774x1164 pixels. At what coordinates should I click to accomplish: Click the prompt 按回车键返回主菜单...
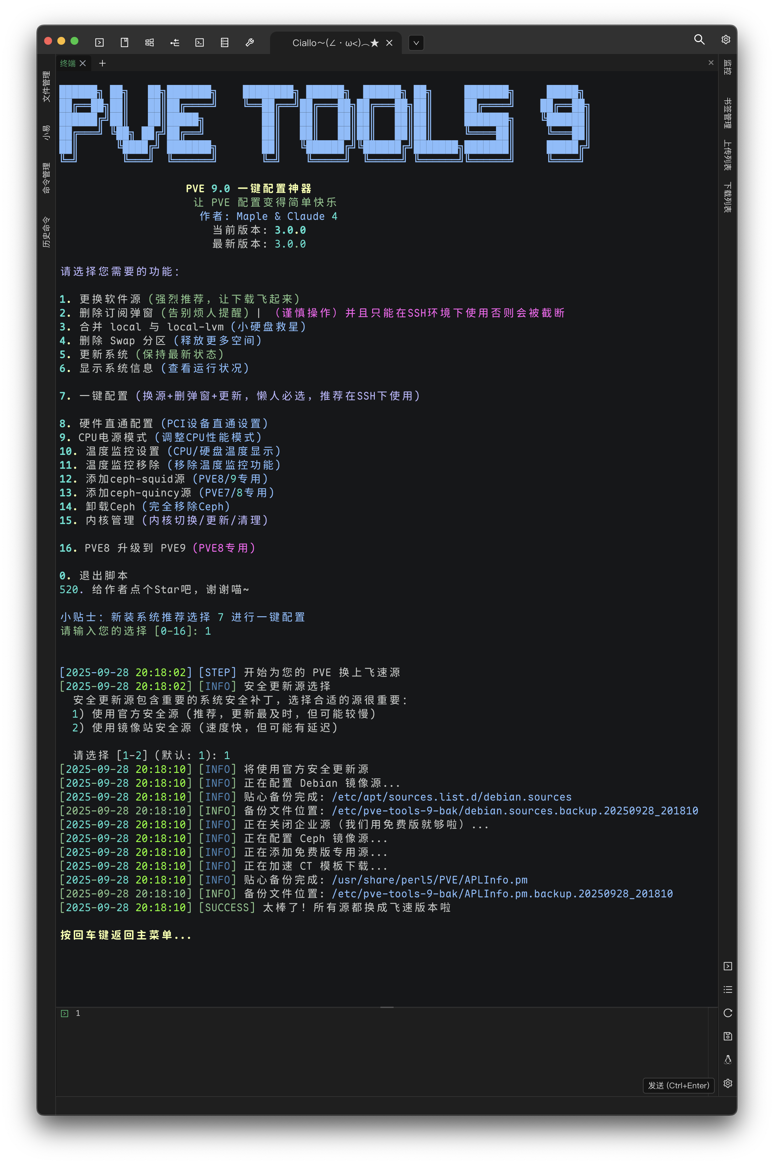(126, 935)
